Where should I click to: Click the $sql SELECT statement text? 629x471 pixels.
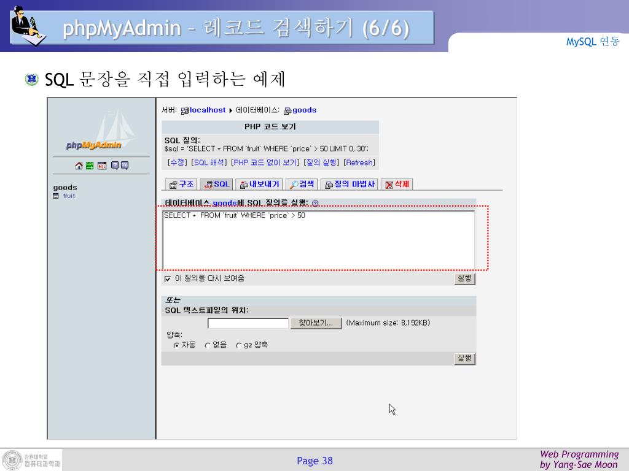267,148
